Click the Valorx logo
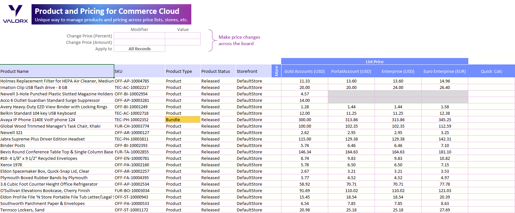 (x=15, y=14)
